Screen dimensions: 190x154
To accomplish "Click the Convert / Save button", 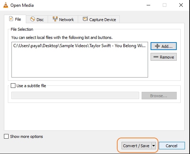I will click(x=136, y=146).
